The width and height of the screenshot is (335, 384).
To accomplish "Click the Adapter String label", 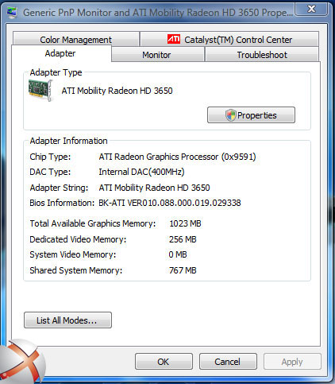I will coord(59,188).
